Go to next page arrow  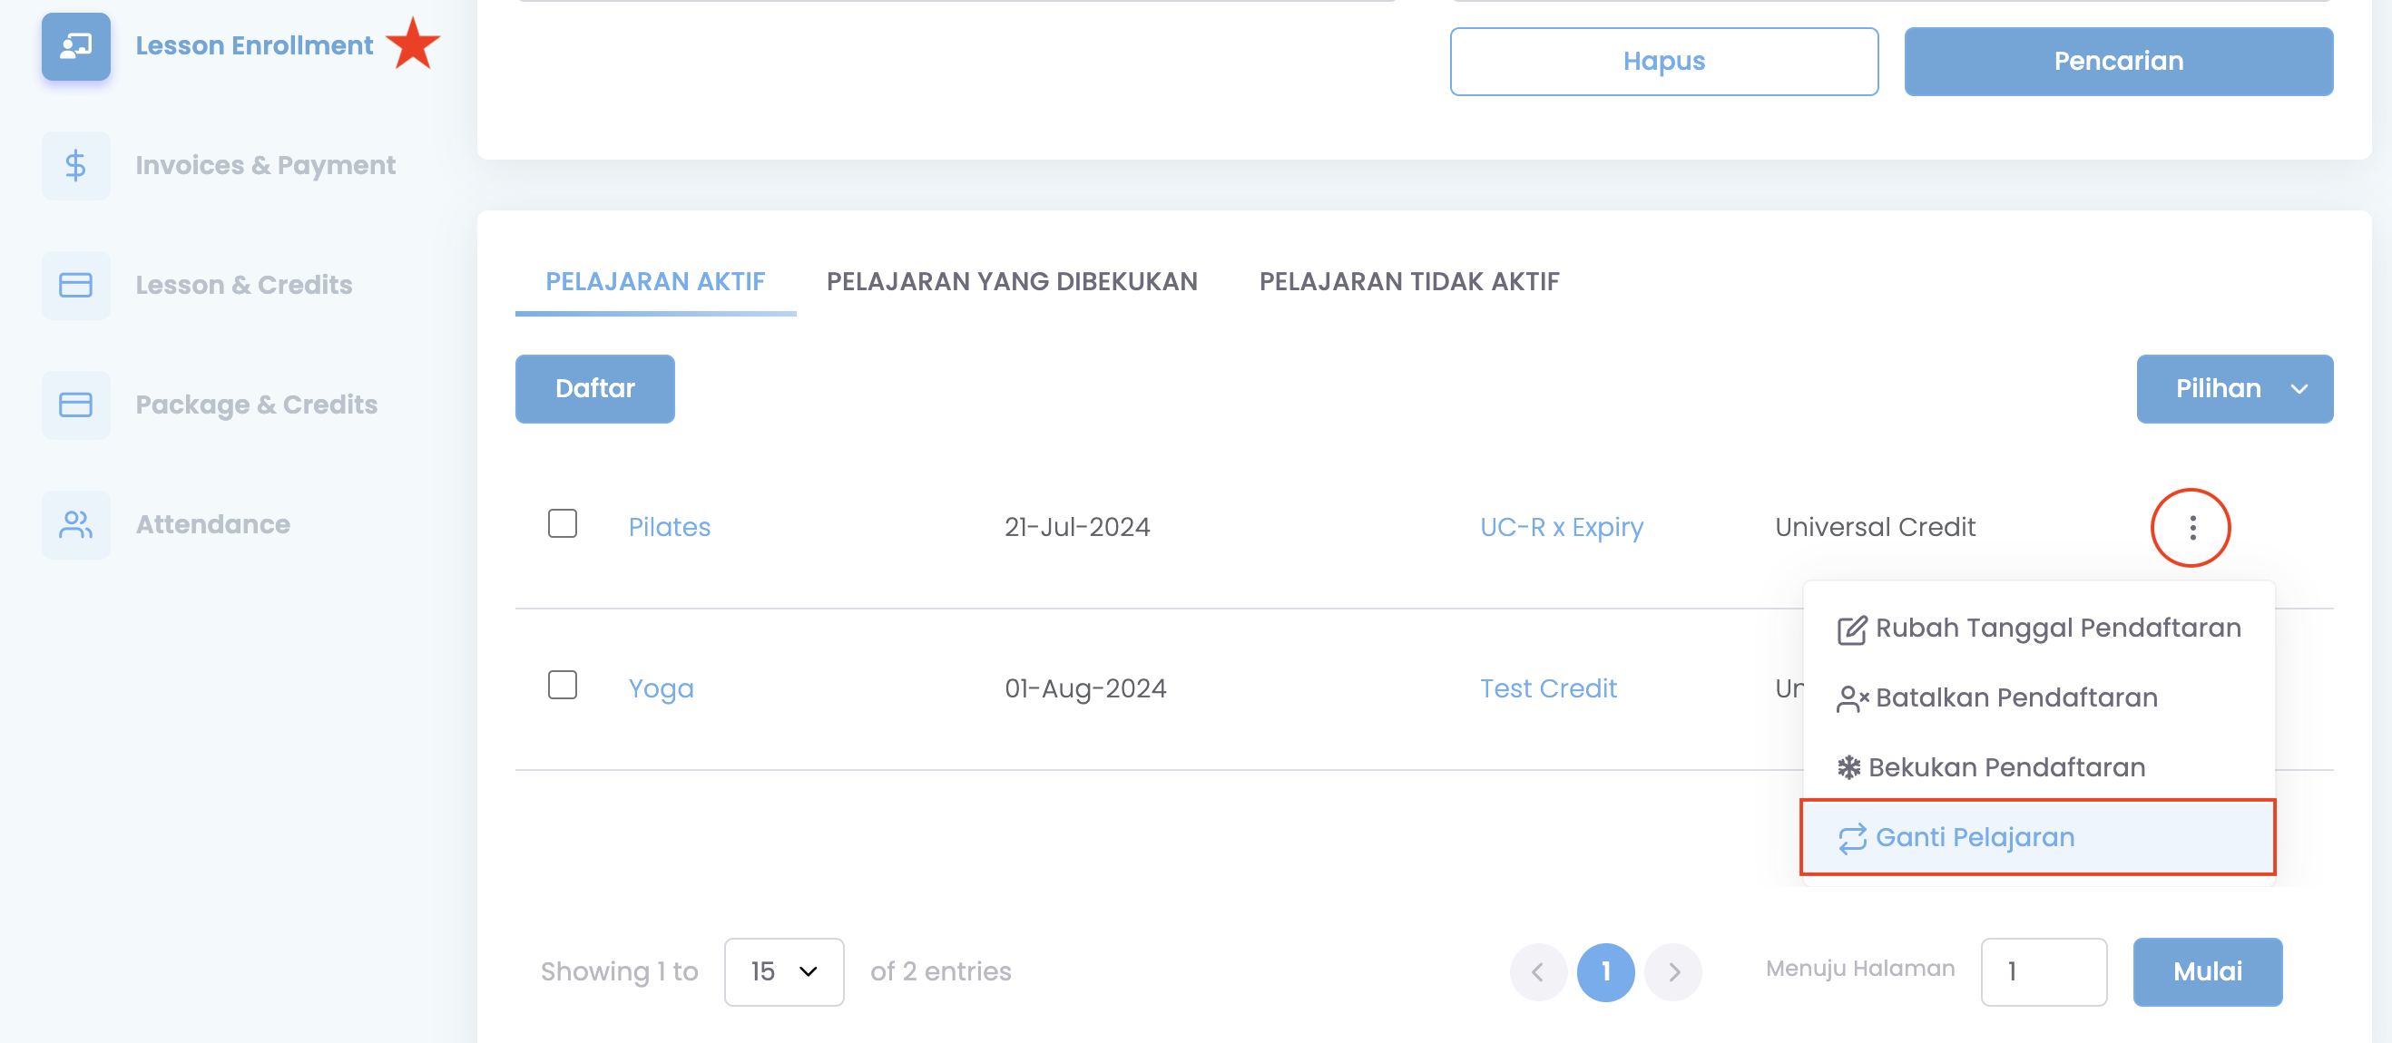pyautogui.click(x=1673, y=971)
